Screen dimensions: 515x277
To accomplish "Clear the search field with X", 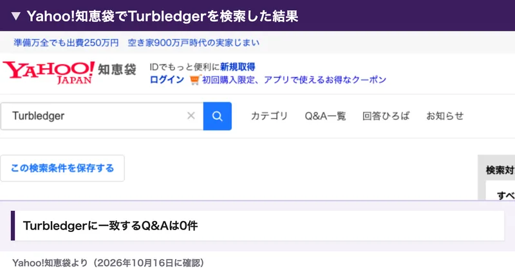I will point(191,116).
